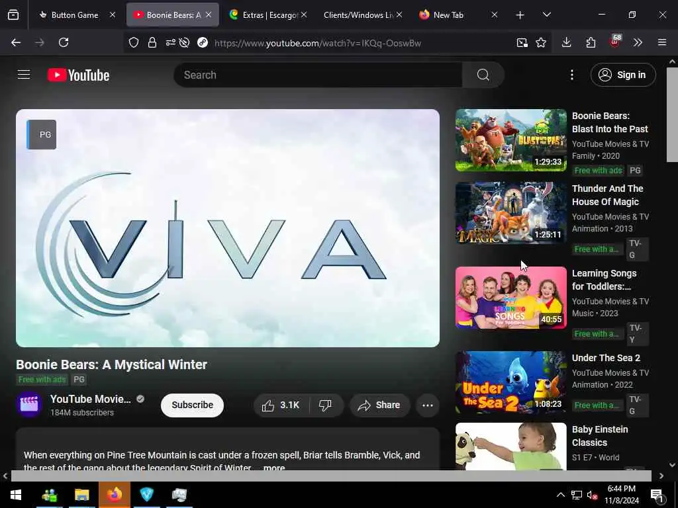The image size is (678, 508).
Task: Submit search with magnifier button
Action: [483, 75]
